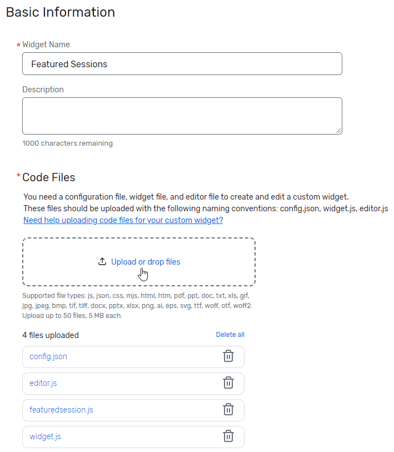Click the 'Code Files' section title

click(48, 177)
